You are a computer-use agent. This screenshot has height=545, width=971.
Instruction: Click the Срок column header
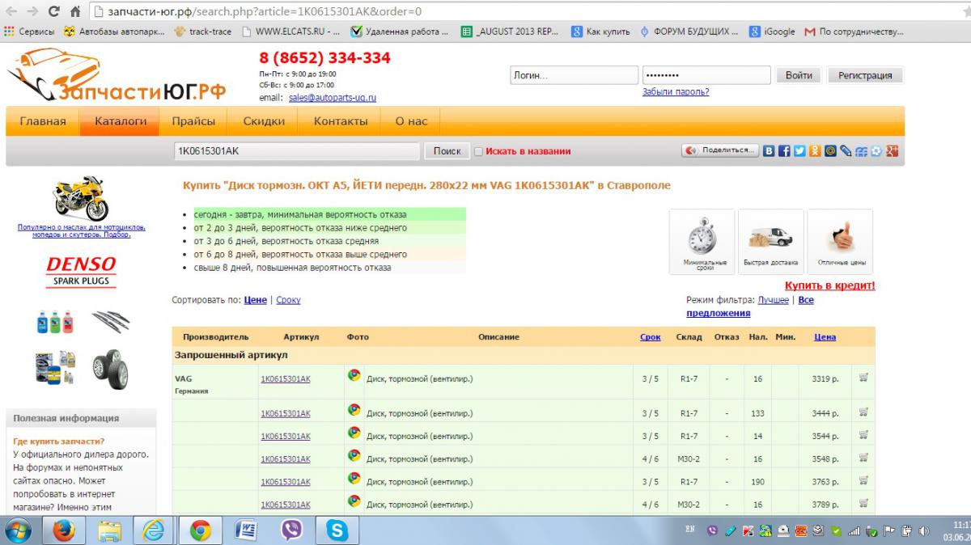tap(651, 337)
